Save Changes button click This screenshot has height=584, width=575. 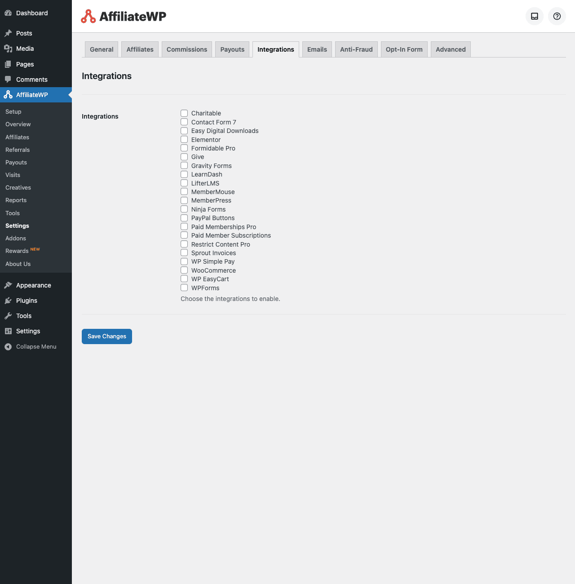(x=107, y=336)
